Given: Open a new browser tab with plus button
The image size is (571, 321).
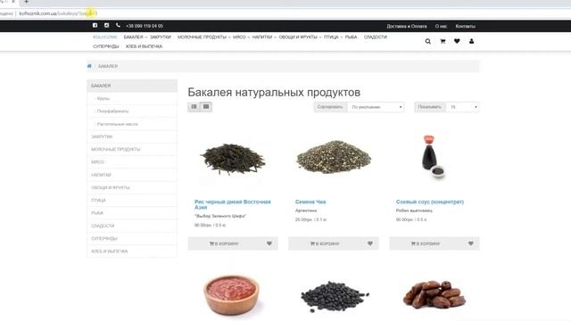Looking at the screenshot, I should click(26, 2).
